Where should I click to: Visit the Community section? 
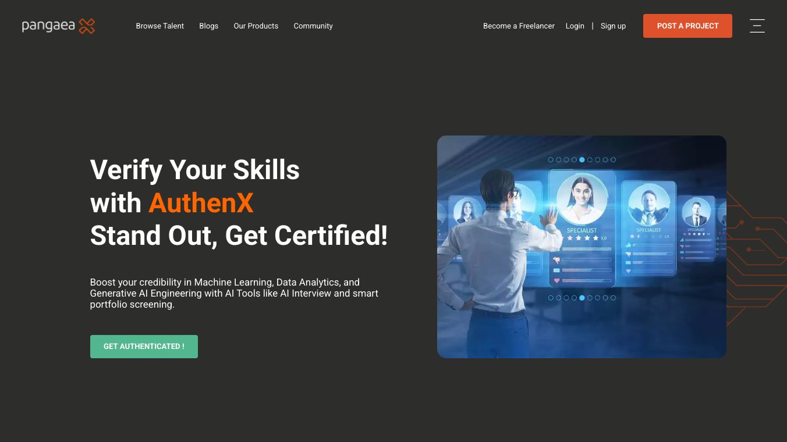313,26
